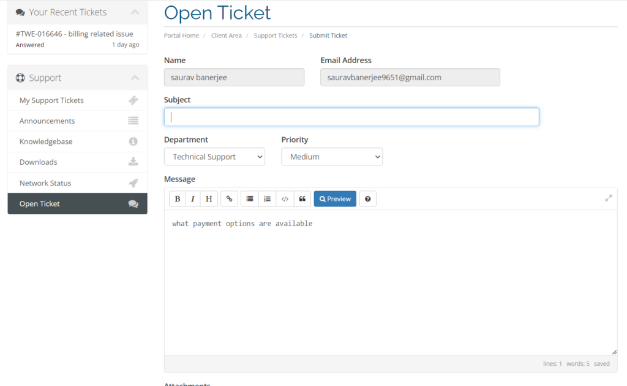
Task: Open editor help via the question mark icon
Action: 367,199
